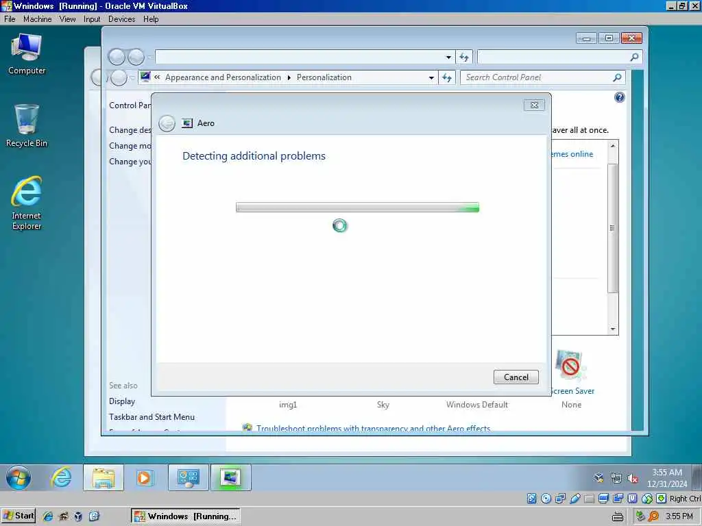Switch to the Control Panel taskbar button
The image size is (702, 526).
pos(189,477)
